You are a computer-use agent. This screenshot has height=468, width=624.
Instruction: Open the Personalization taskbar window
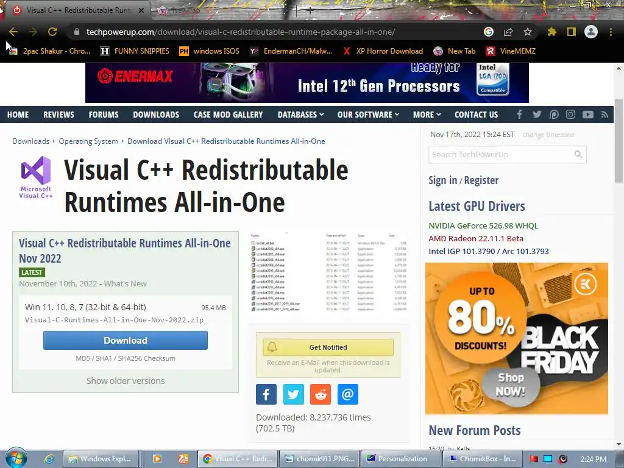pyautogui.click(x=401, y=459)
